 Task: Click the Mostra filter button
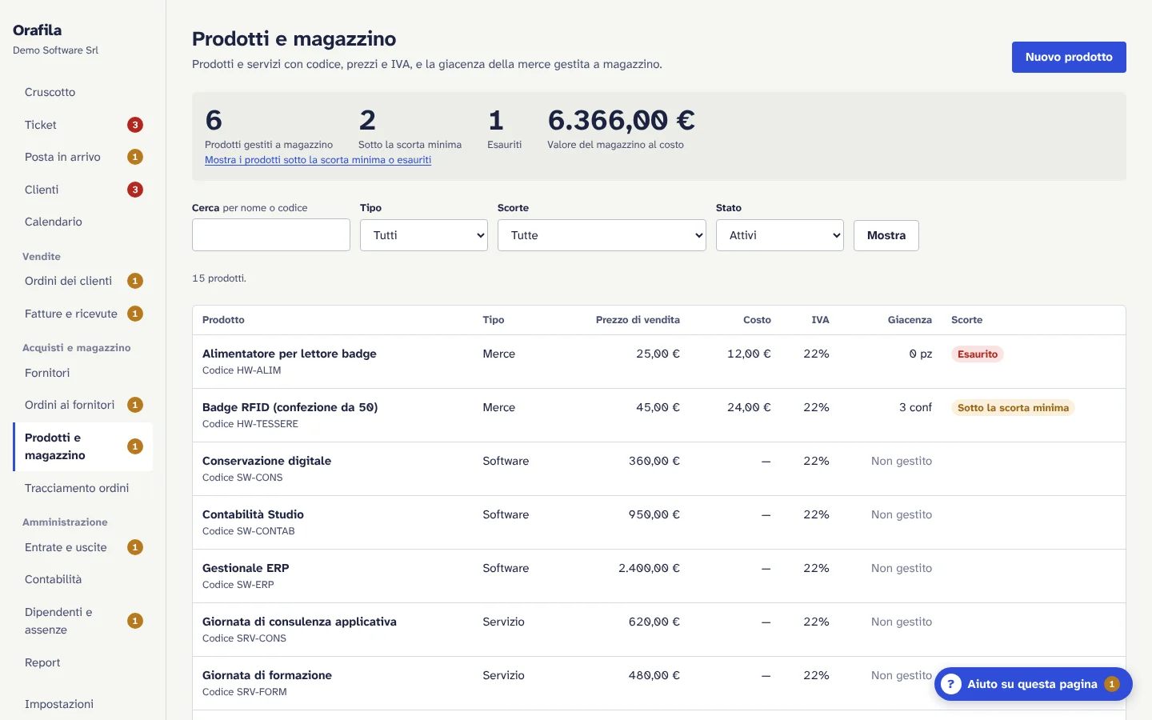pos(886,235)
